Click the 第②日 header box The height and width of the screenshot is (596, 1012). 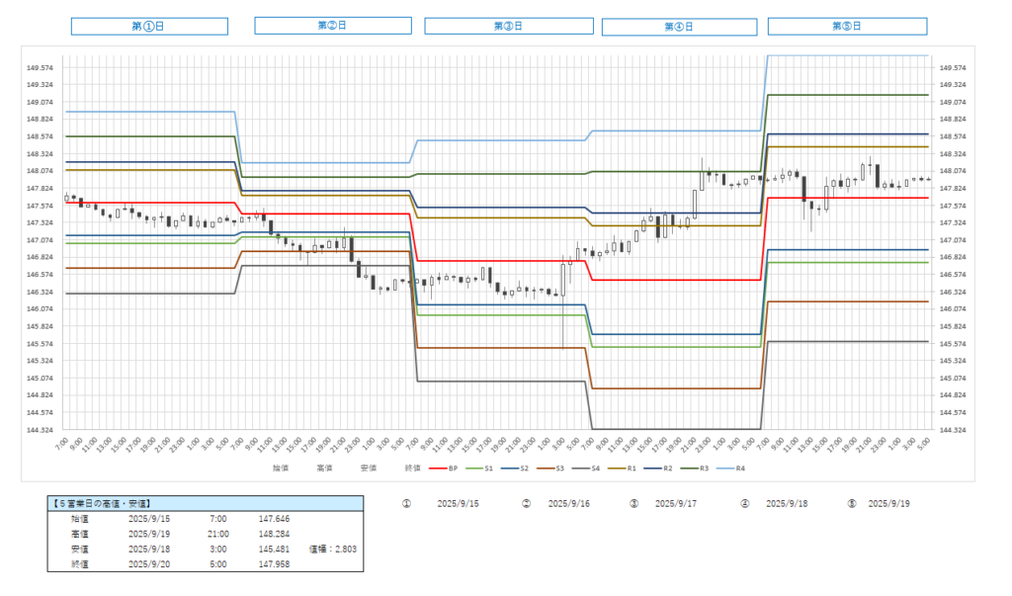[332, 25]
